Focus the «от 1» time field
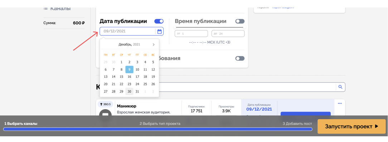Image resolution: width=388 pixels, height=142 pixels. click(x=191, y=34)
